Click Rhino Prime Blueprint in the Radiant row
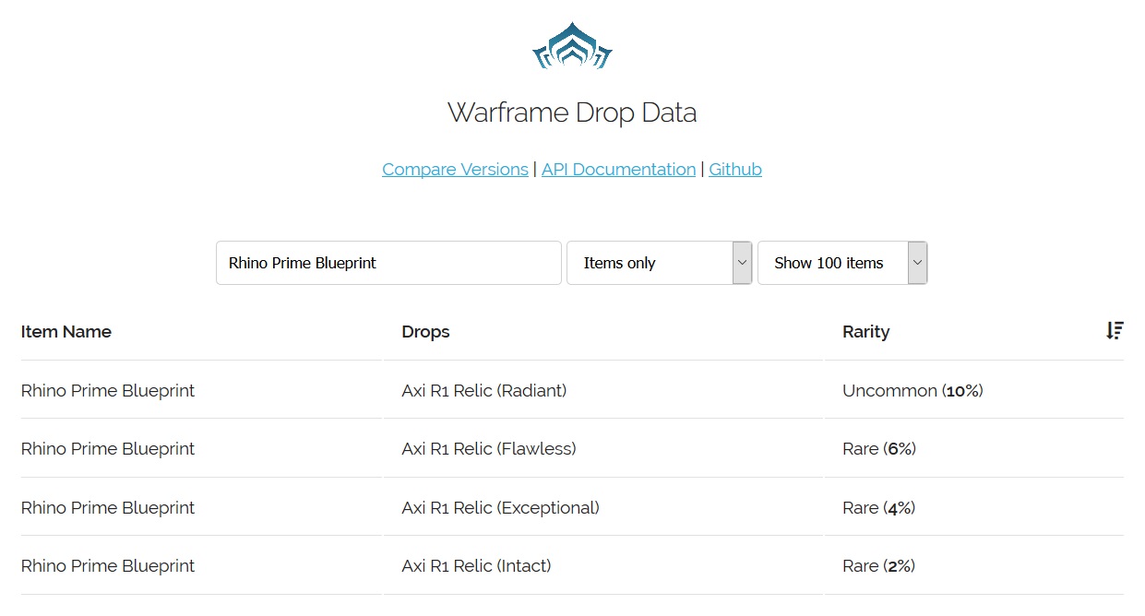Image resolution: width=1145 pixels, height=616 pixels. point(108,391)
